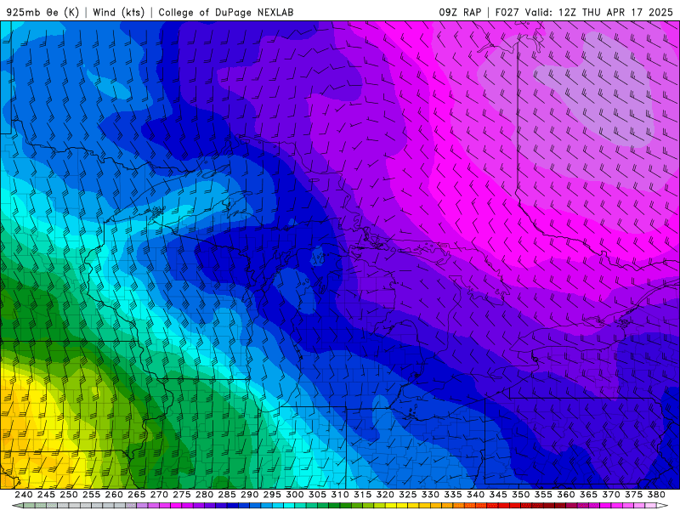Click the 300 value on the color scale
The image size is (680, 510).
pyautogui.click(x=295, y=495)
